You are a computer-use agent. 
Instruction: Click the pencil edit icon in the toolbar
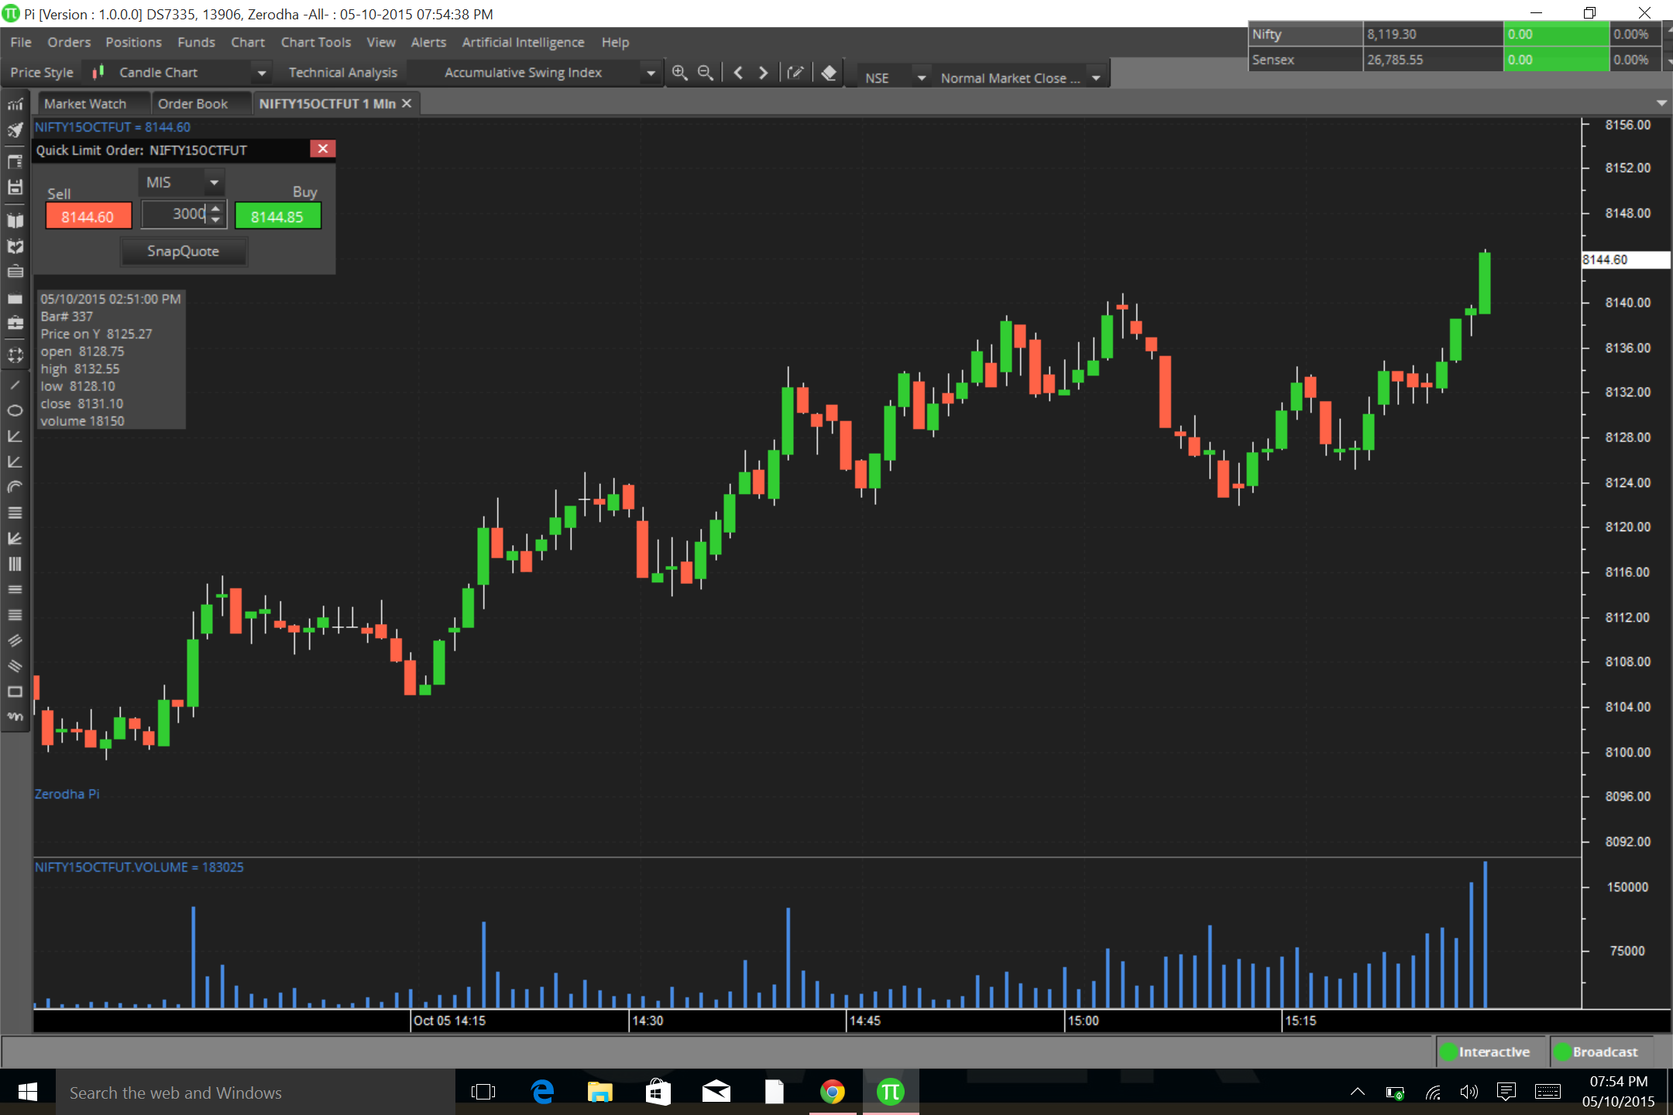(x=795, y=73)
